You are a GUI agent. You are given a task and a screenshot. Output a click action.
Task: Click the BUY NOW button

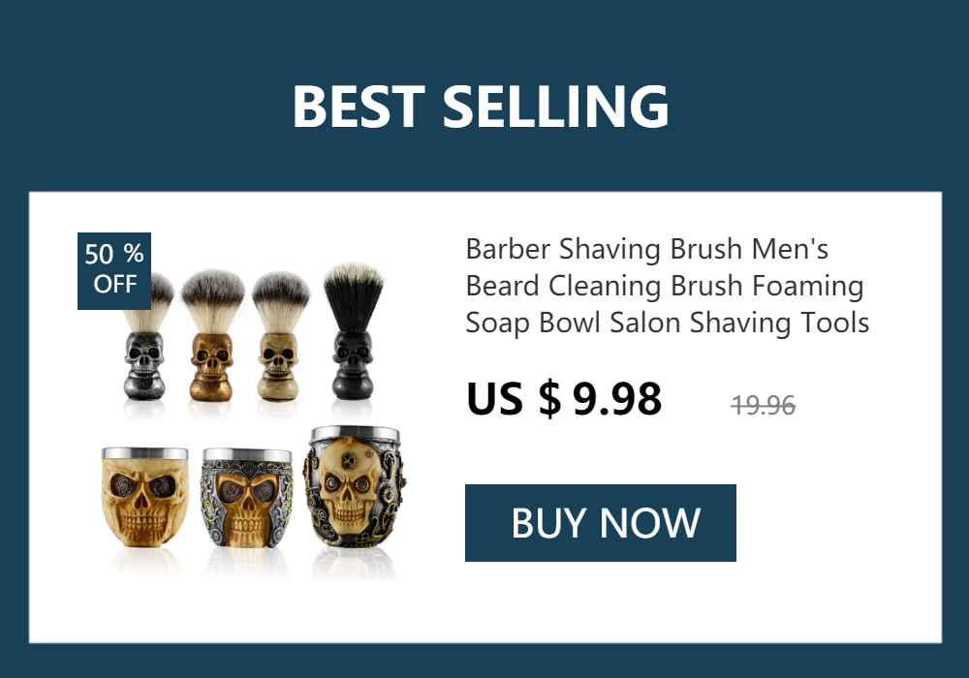600,523
